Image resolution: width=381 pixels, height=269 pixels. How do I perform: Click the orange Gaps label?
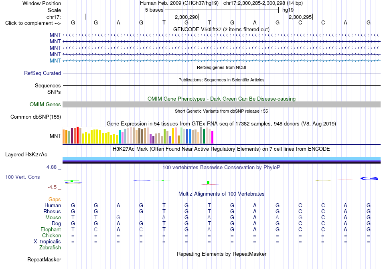point(55,199)
